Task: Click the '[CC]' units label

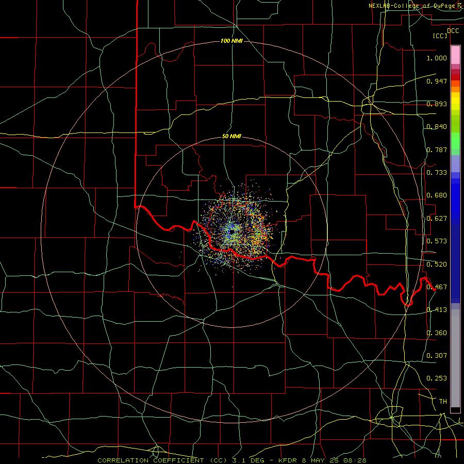Action: point(440,36)
